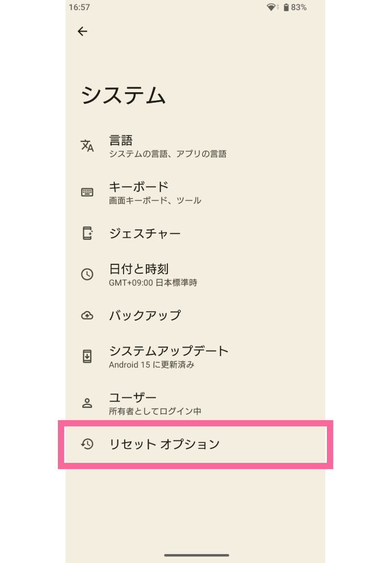
Task: Click the clock icon beside 日付と時刻
Action: pyautogui.click(x=87, y=274)
